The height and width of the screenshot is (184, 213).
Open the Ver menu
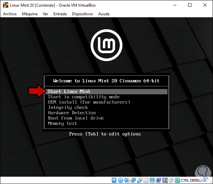tap(45, 14)
